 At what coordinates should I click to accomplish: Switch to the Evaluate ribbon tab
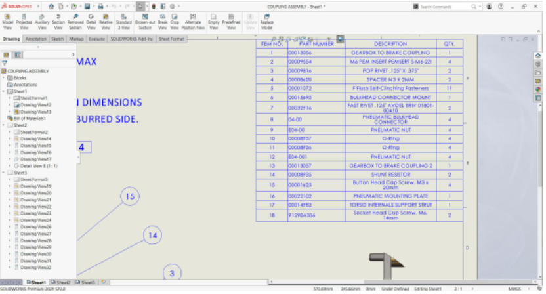tap(97, 39)
